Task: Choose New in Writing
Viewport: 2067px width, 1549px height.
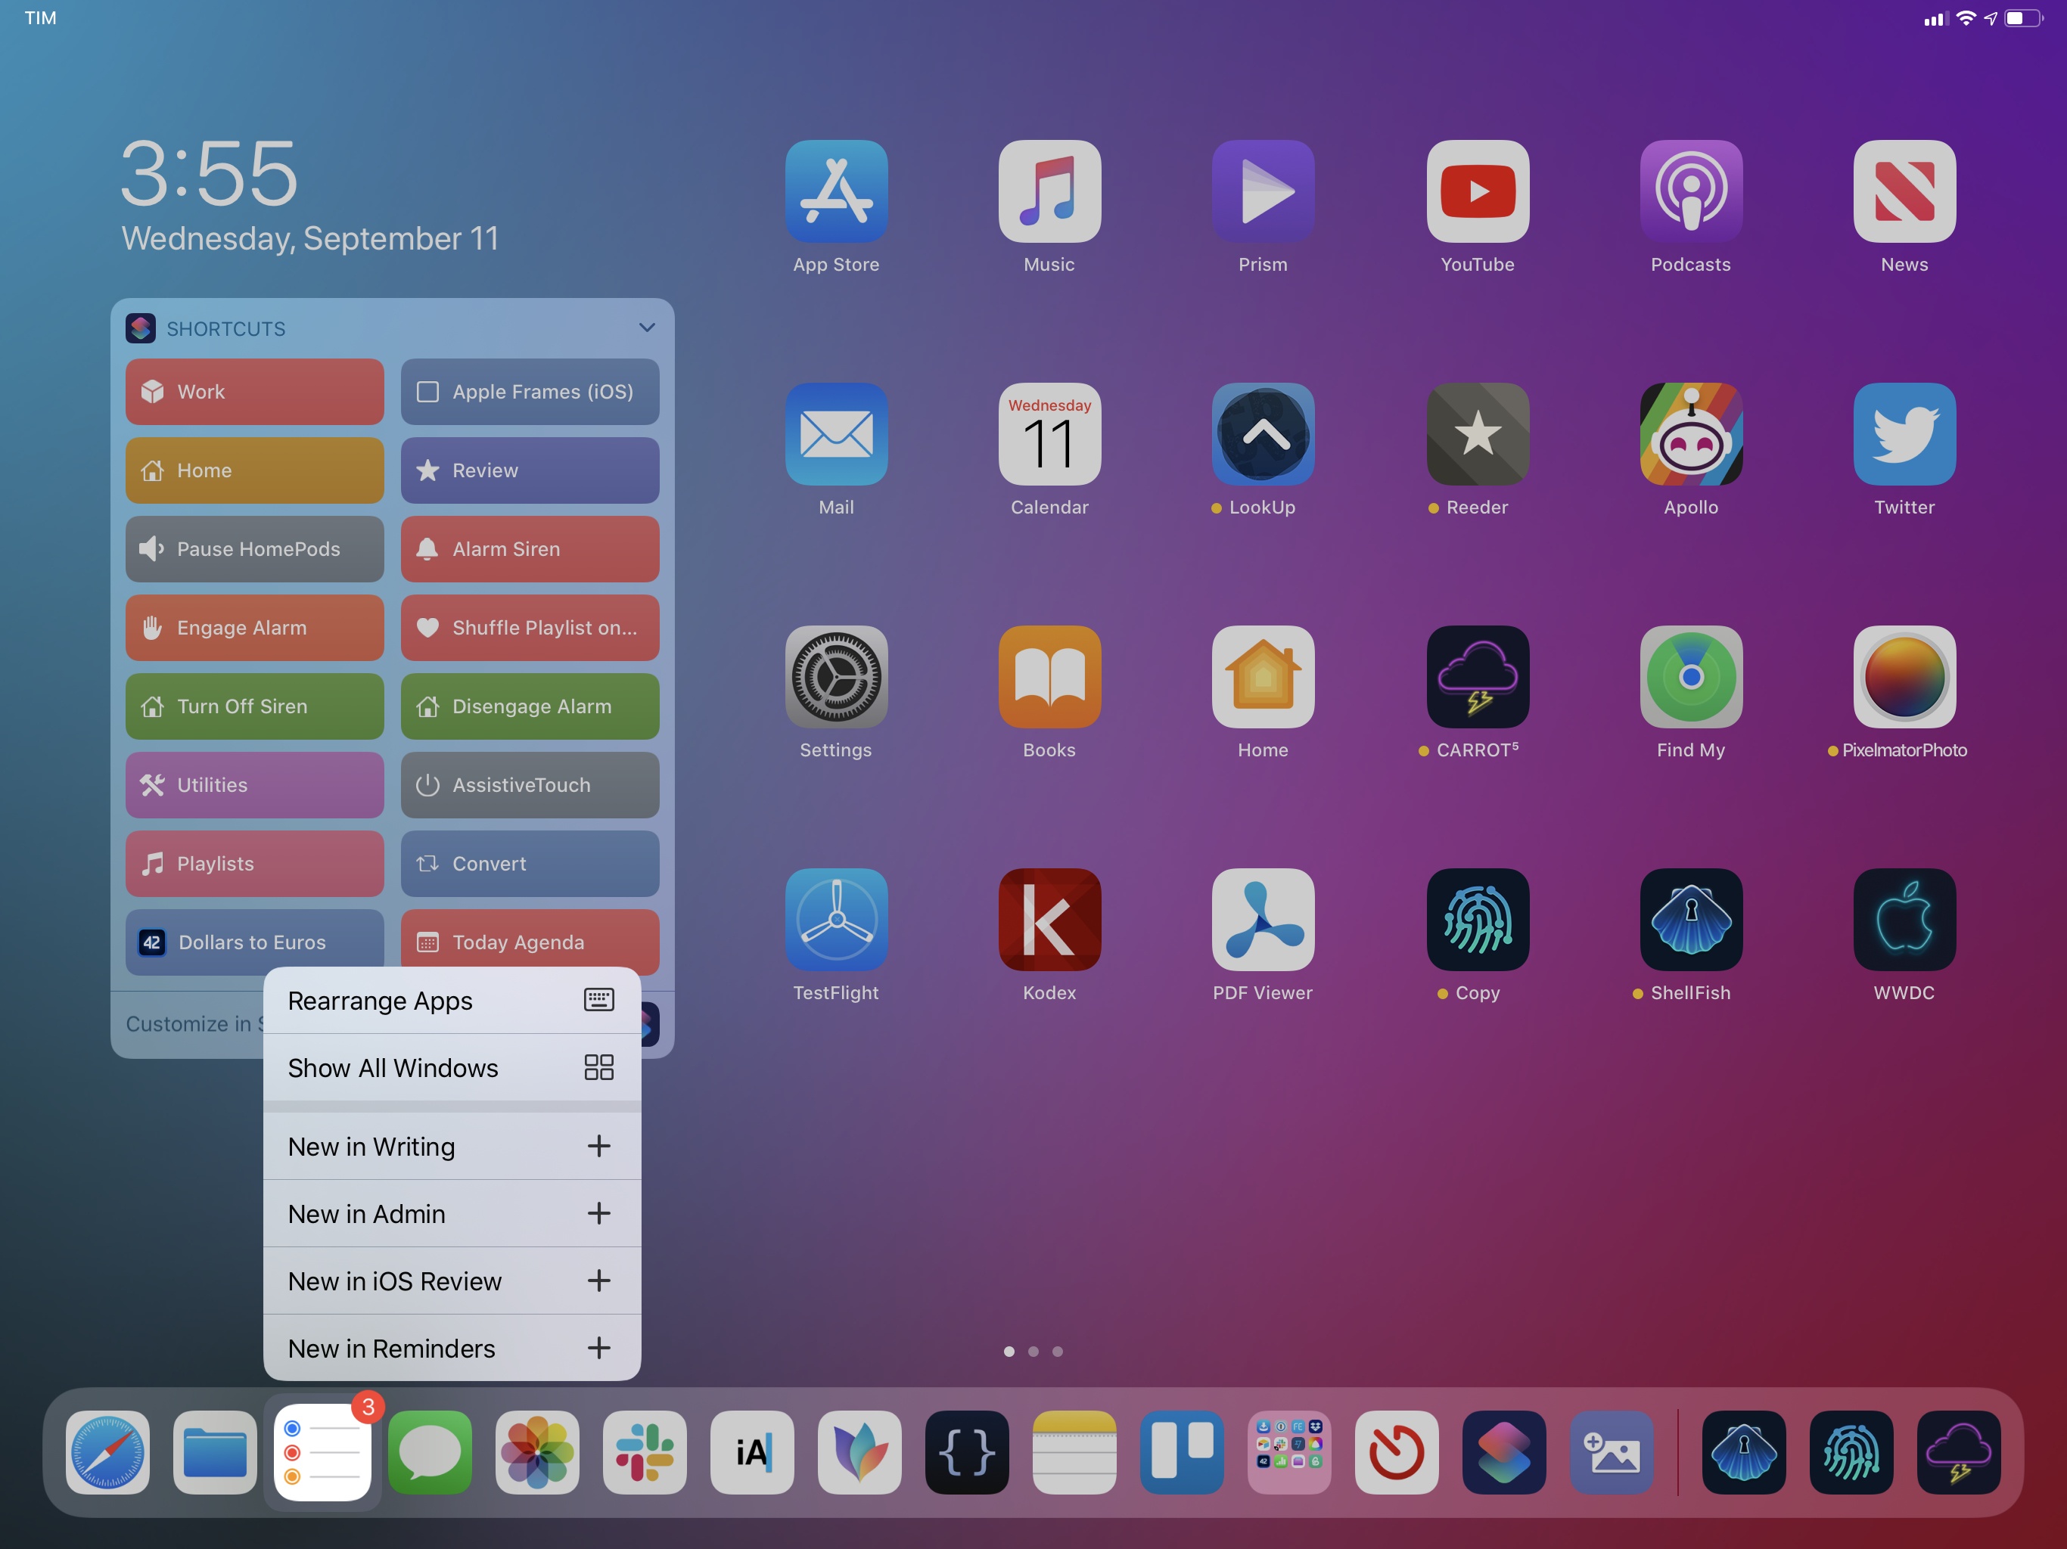Action: [452, 1147]
